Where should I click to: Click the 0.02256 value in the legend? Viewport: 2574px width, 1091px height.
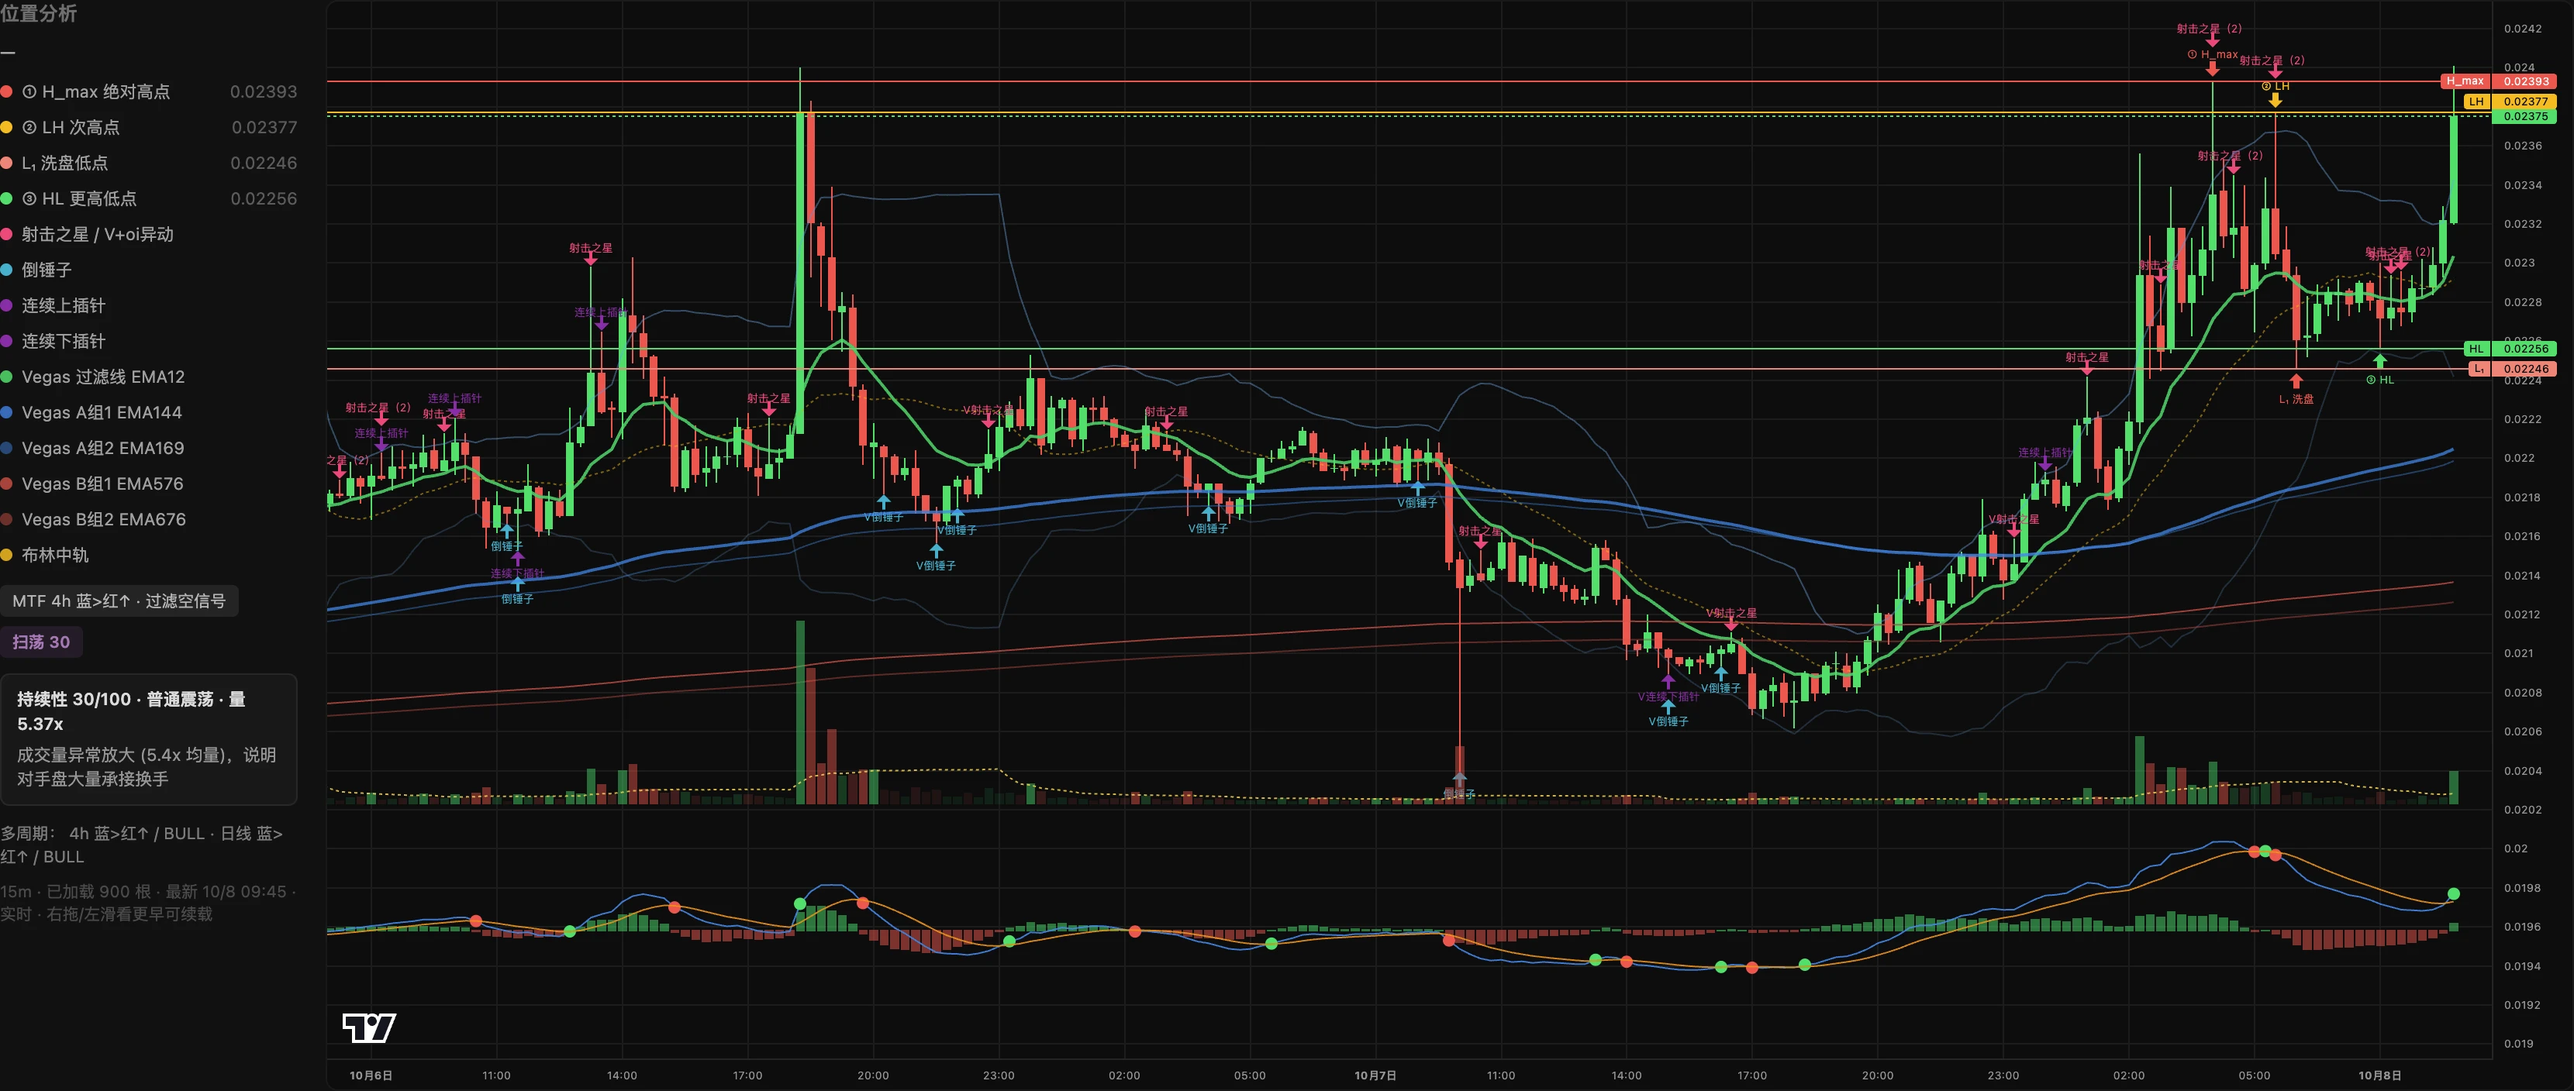pos(264,199)
